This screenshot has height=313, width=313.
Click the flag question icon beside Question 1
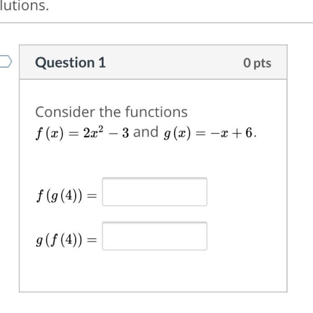6,62
